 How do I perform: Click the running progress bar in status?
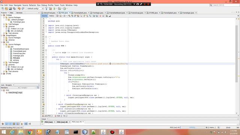pos(192,127)
